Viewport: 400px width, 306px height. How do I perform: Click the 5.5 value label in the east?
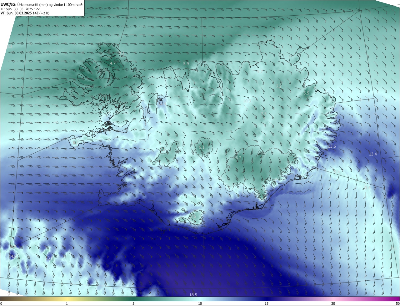pos(306,93)
